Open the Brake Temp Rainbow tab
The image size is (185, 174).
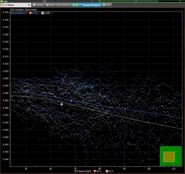coord(58,5)
